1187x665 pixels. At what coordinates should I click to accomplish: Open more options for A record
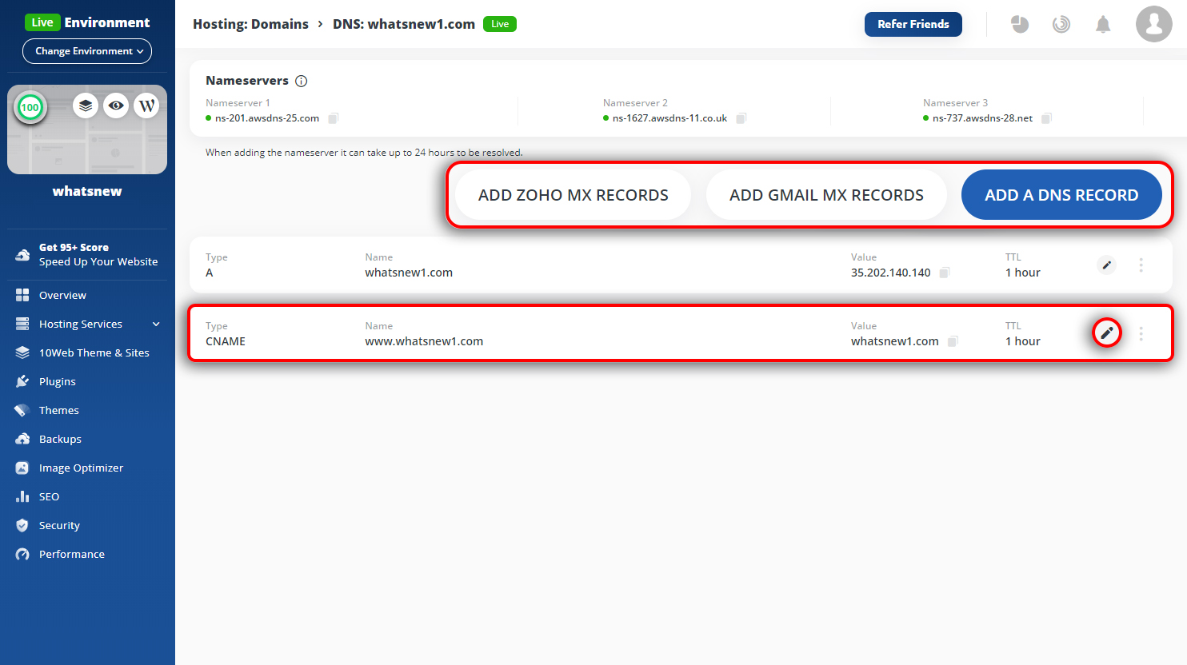(1141, 265)
